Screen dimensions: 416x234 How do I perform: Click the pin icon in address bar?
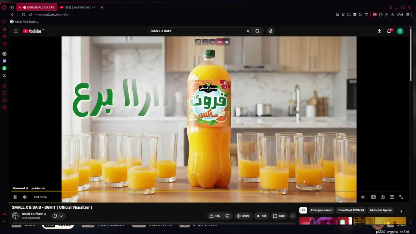click(x=343, y=15)
